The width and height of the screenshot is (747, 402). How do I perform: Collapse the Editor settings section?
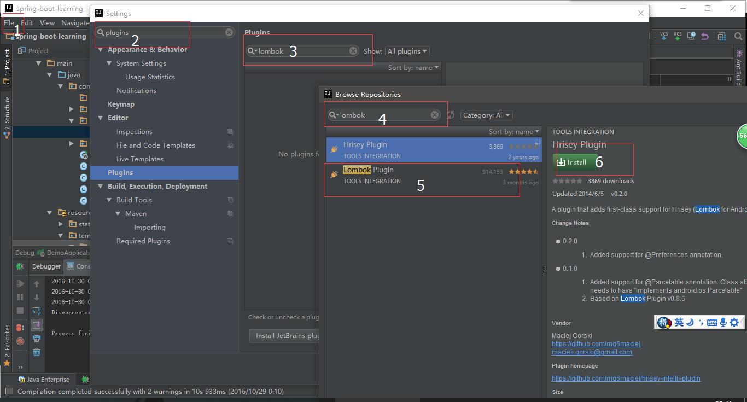pyautogui.click(x=101, y=118)
